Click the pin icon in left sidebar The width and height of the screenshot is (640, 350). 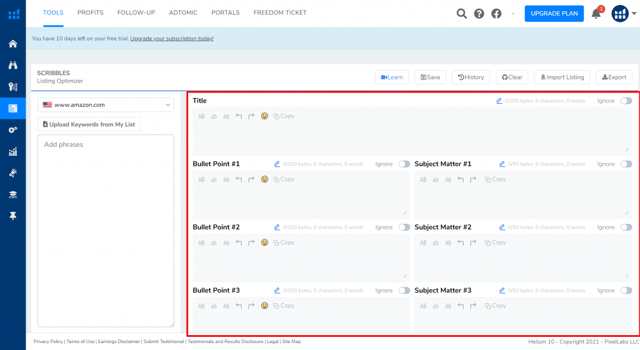click(12, 216)
